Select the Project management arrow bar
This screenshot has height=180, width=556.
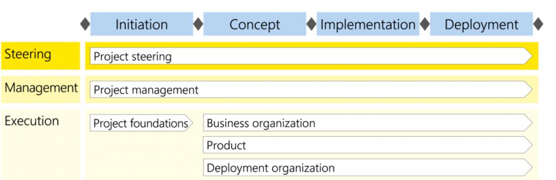point(311,90)
